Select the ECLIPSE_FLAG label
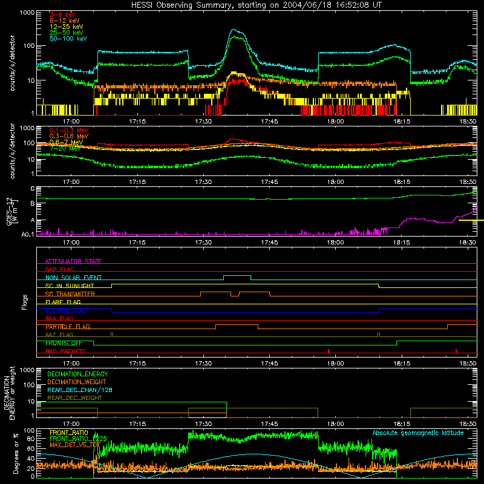 point(66,310)
